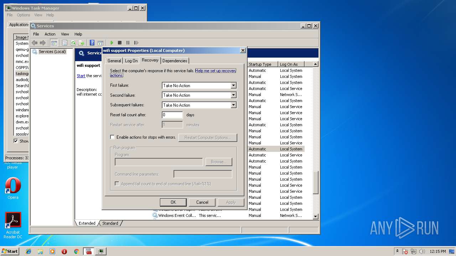
Task: Toggle Show/Hide Console Tree toolbar icon
Action: coord(54,43)
